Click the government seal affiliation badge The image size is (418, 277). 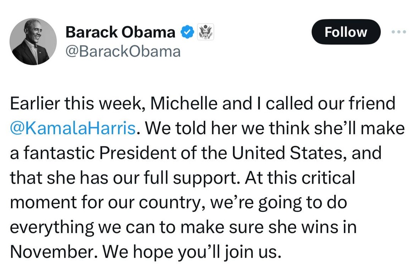pos(206,32)
